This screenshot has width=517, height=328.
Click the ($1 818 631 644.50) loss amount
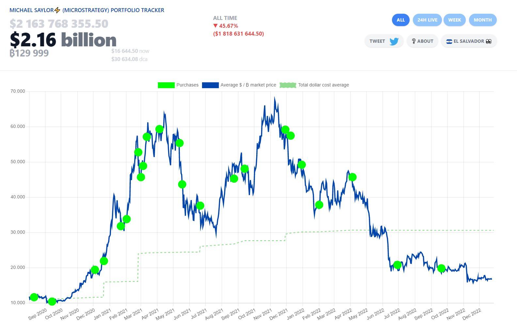[239, 34]
